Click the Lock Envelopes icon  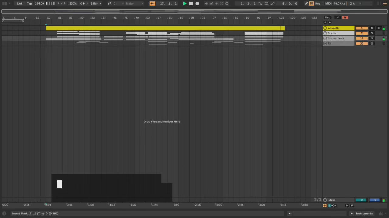345,18
